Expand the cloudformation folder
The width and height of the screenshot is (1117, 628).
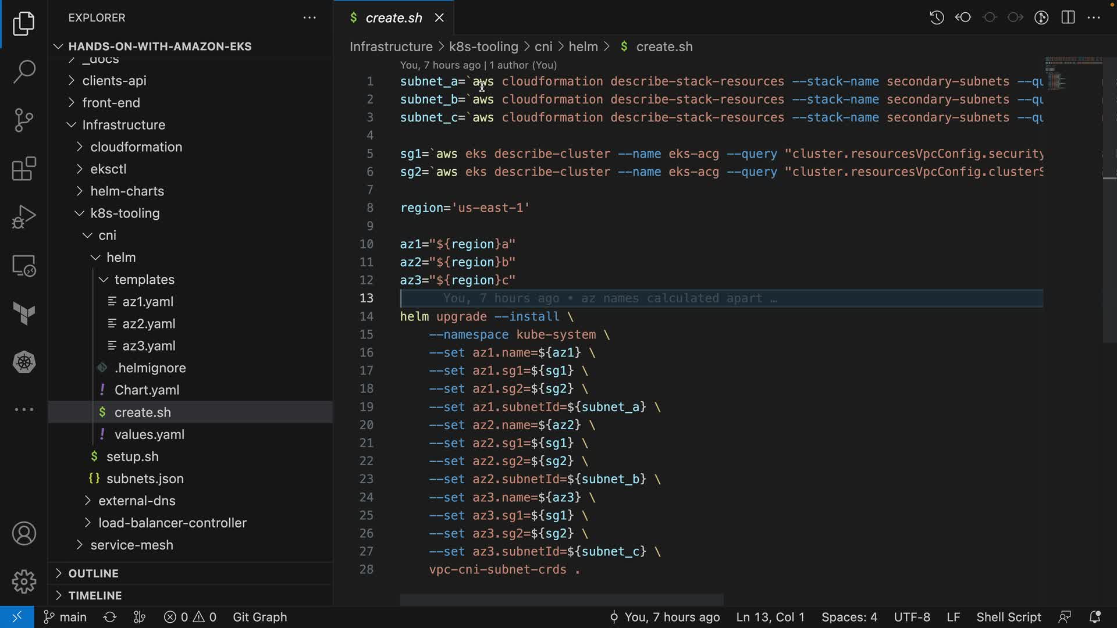point(136,147)
